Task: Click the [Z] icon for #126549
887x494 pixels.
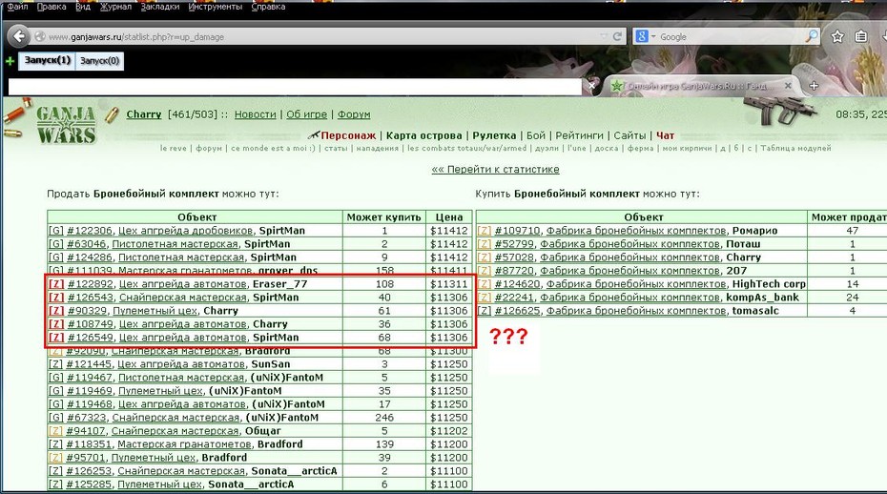Action: point(56,338)
